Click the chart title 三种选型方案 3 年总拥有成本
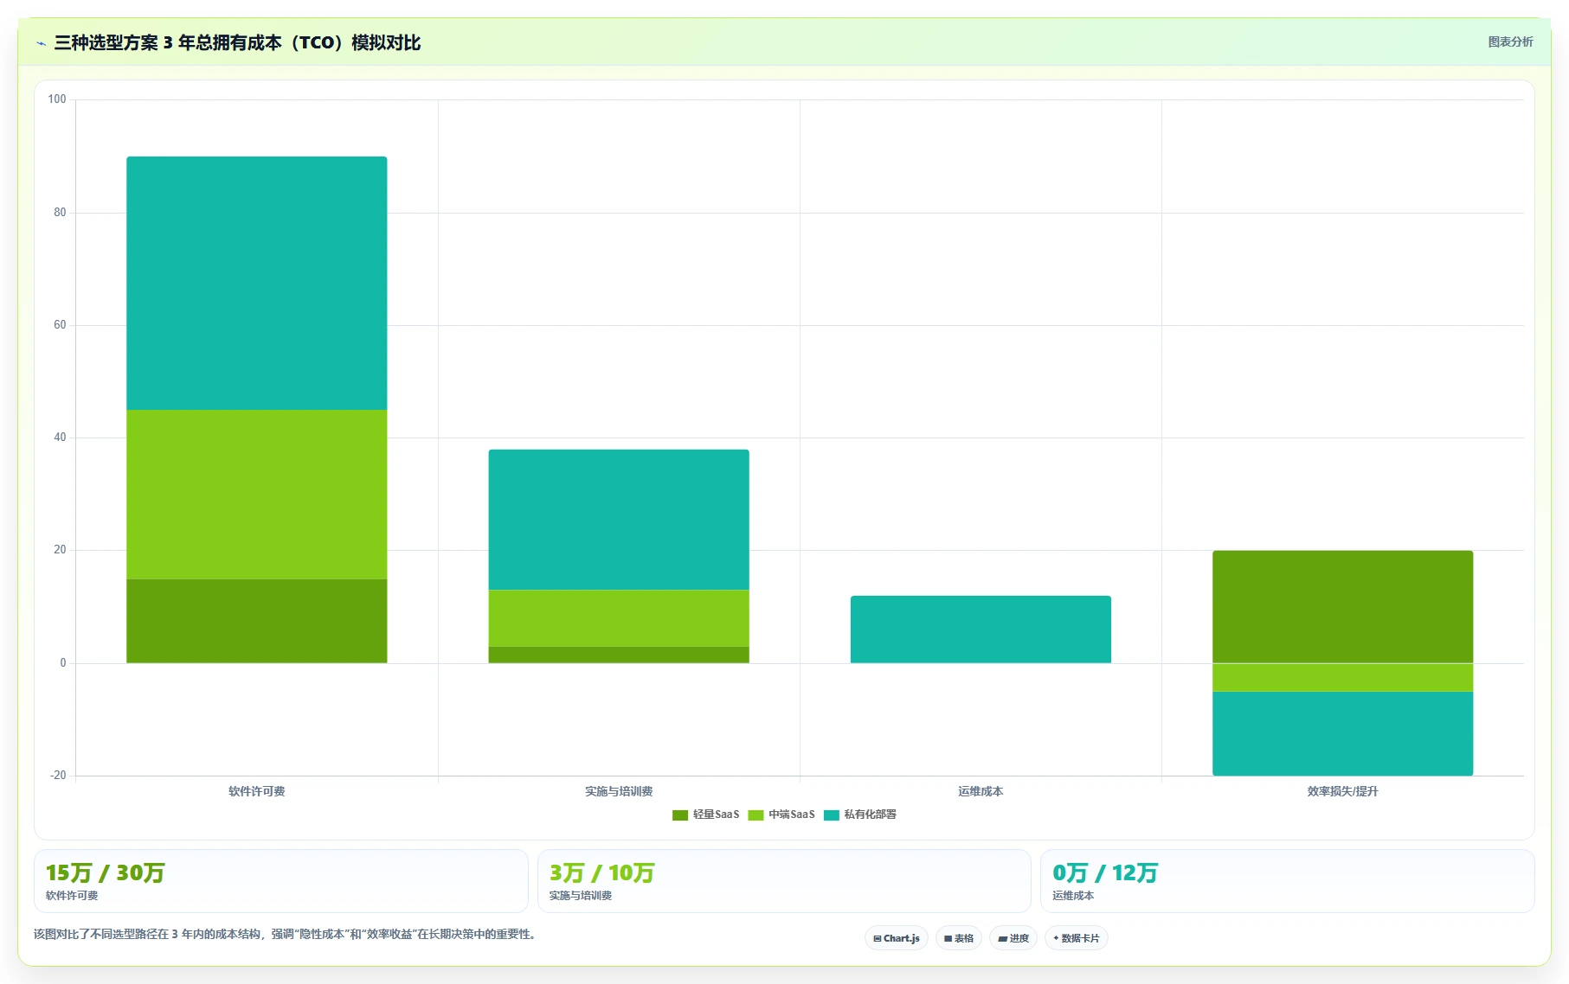 tap(237, 42)
